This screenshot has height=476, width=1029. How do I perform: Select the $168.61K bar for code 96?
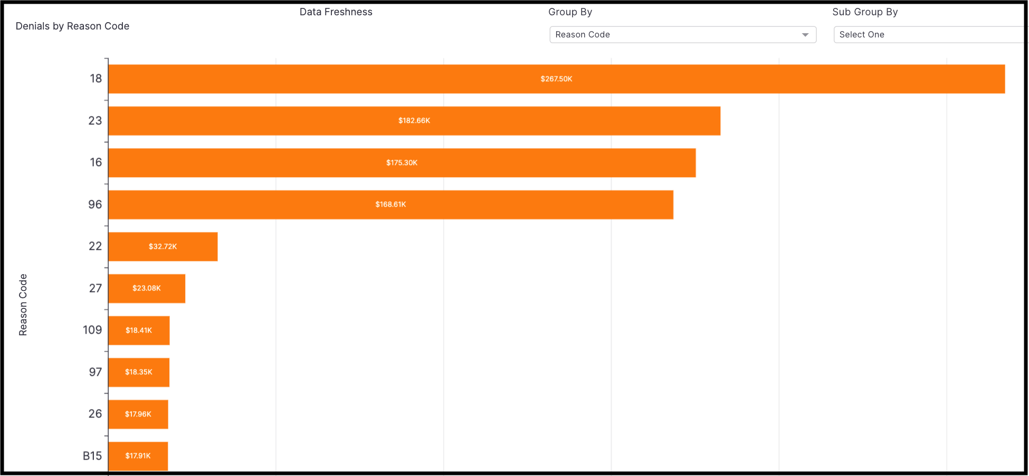point(391,205)
